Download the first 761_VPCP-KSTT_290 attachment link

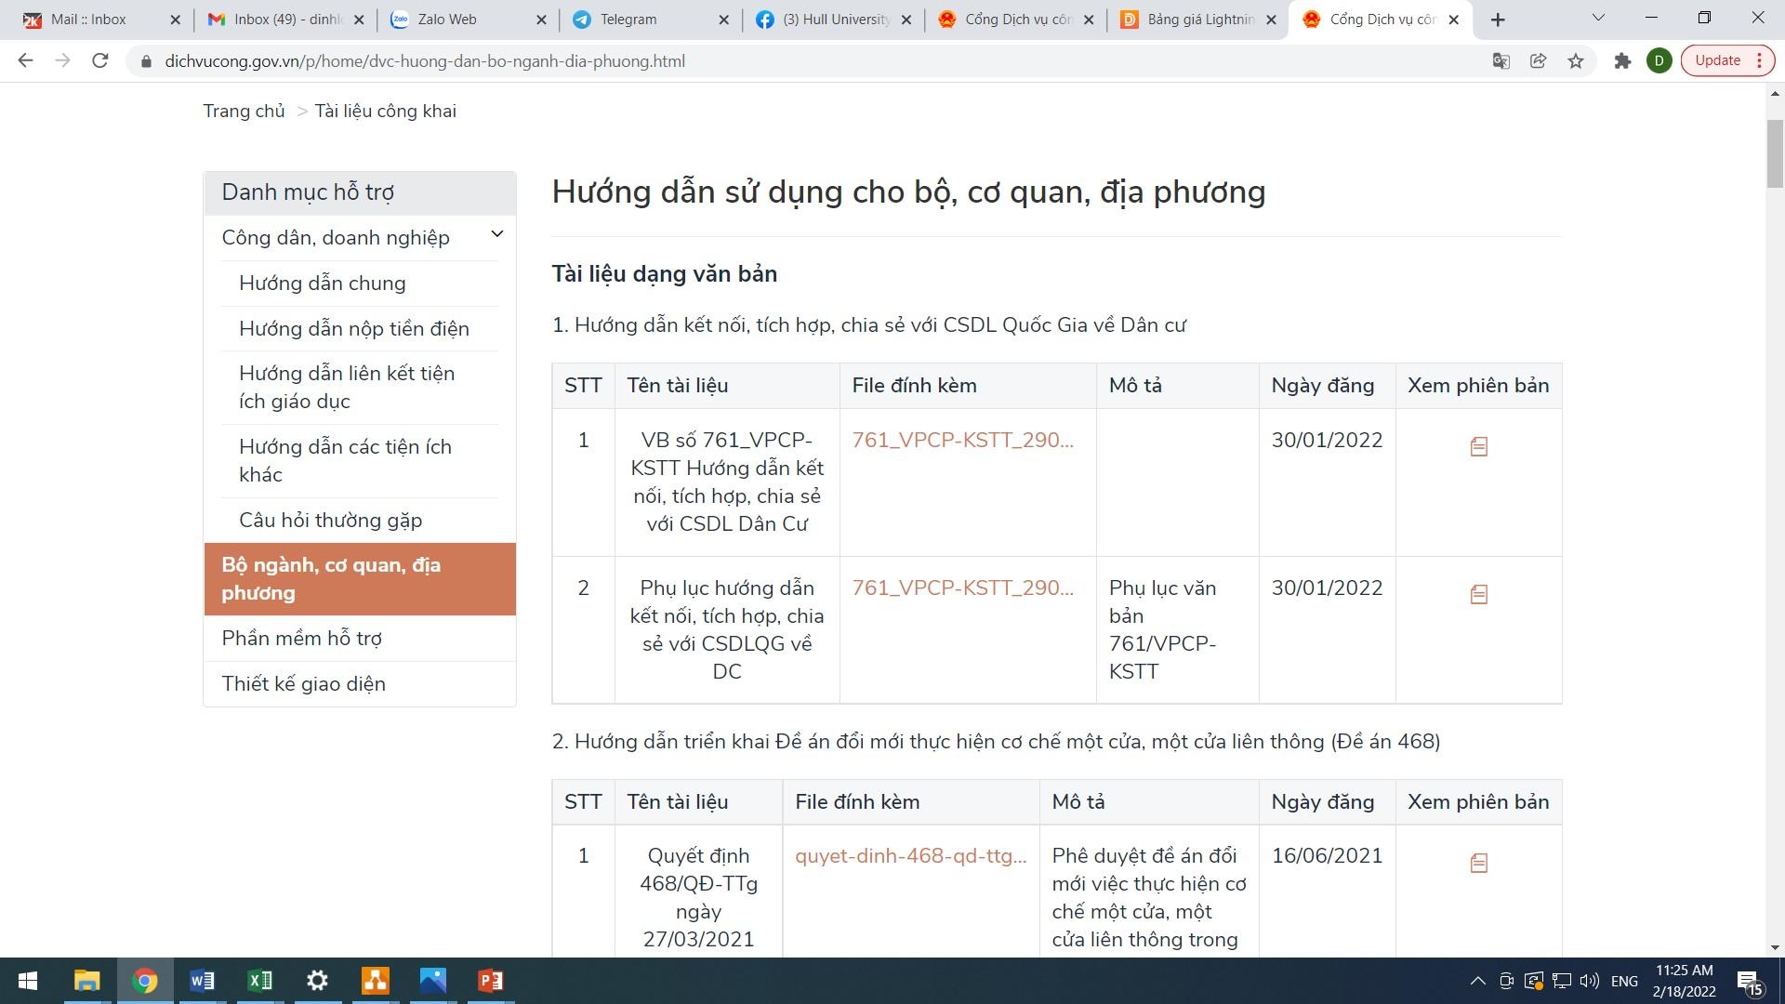point(962,441)
